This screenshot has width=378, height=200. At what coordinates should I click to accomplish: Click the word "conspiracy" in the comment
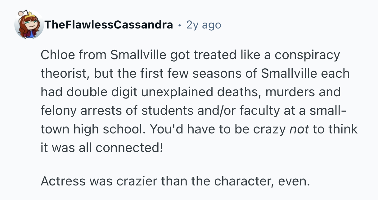[x=307, y=55]
